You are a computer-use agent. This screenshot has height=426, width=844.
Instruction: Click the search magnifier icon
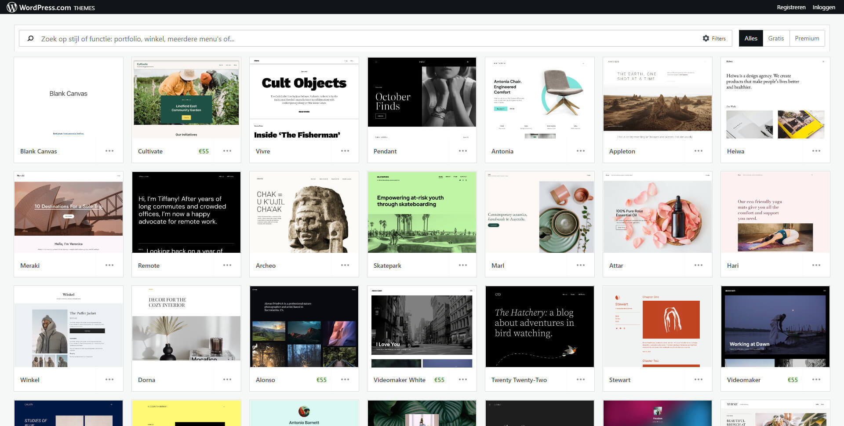click(30, 38)
